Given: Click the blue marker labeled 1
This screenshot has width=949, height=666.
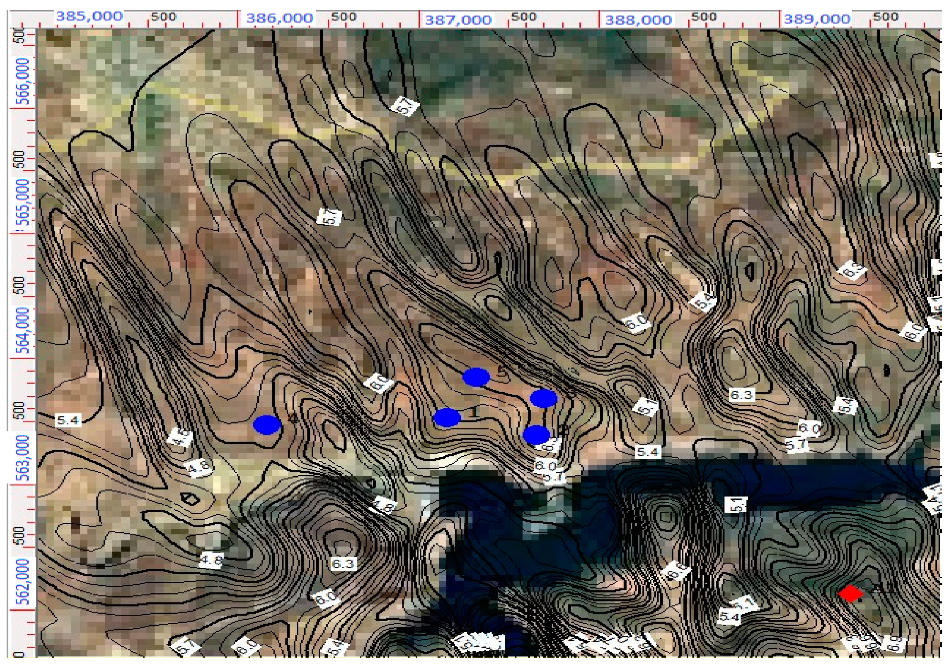Looking at the screenshot, I should tap(446, 418).
